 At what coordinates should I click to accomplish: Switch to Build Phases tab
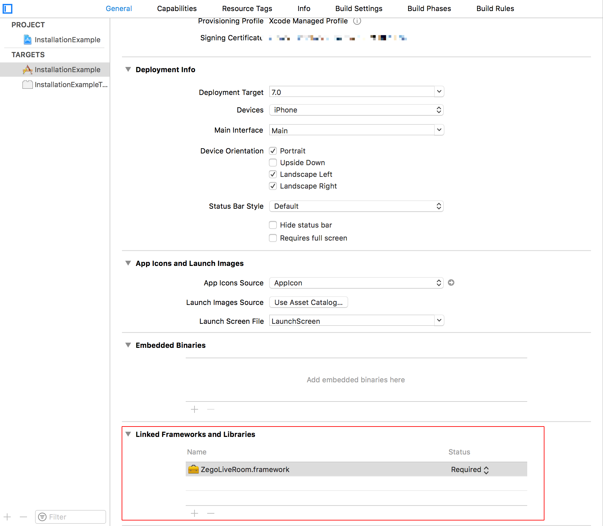click(x=429, y=8)
